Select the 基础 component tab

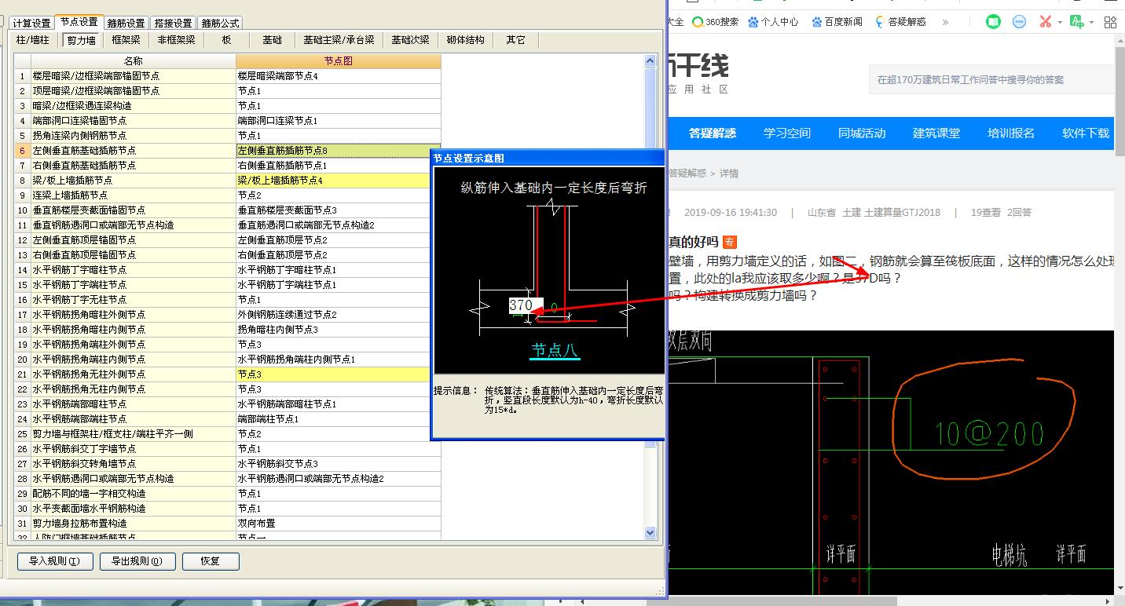coord(273,40)
